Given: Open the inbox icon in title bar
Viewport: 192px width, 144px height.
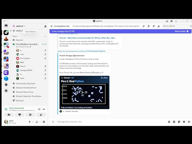Looking at the screenshot, I should [167, 21].
